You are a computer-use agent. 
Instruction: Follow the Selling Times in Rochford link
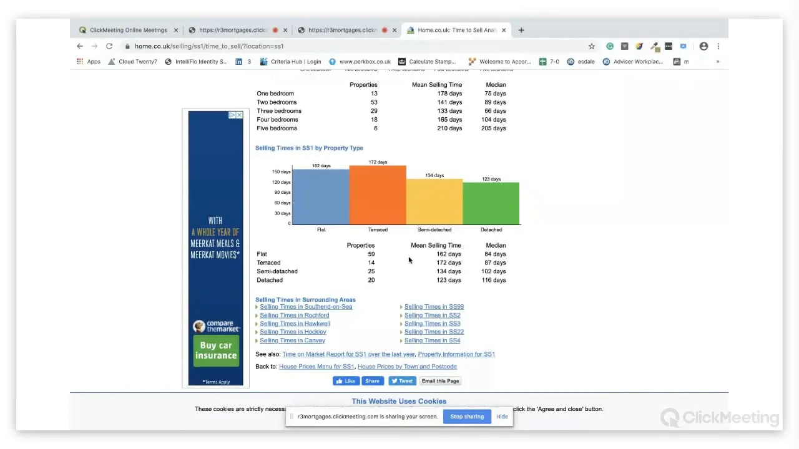pyautogui.click(x=294, y=316)
